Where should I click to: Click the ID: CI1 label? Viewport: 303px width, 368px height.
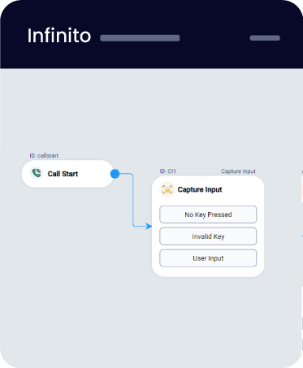click(168, 171)
